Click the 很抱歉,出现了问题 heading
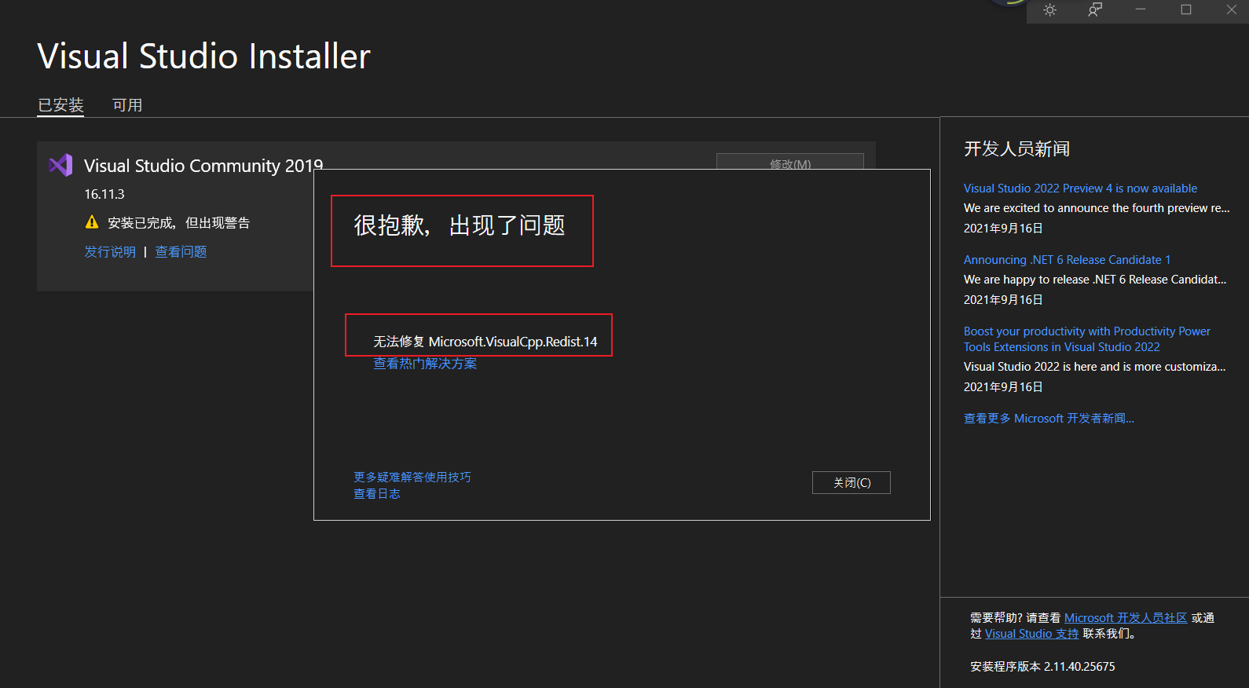Viewport: 1249px width, 688px height. [x=460, y=225]
